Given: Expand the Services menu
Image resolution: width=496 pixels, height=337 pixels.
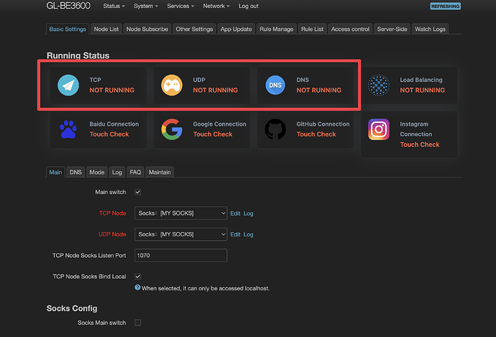Looking at the screenshot, I should pyautogui.click(x=178, y=6).
